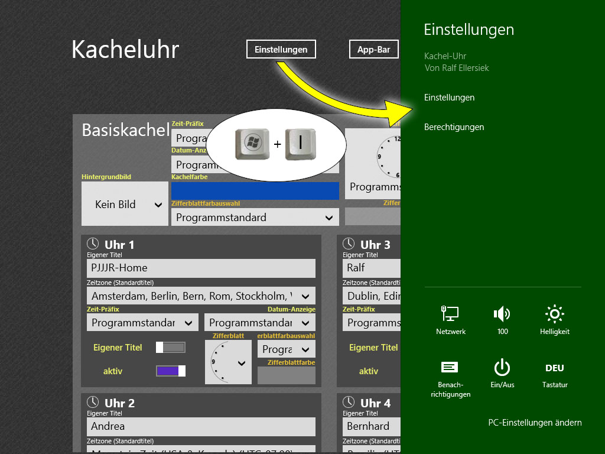Open the Netzwerk network icon
605x454 pixels.
tap(451, 314)
